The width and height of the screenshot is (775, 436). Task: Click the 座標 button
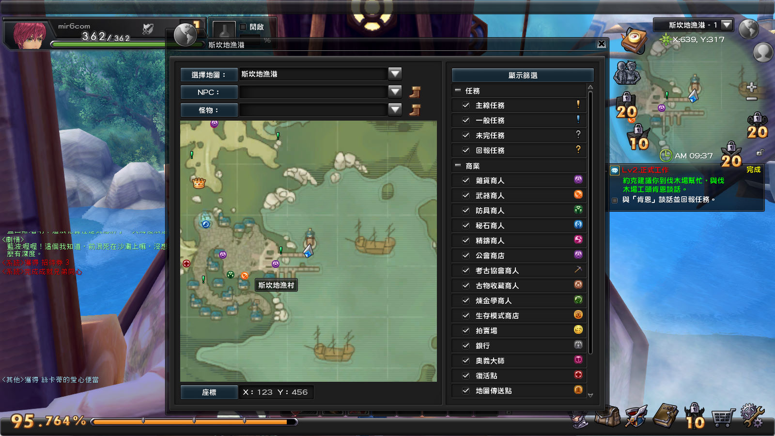pyautogui.click(x=209, y=392)
